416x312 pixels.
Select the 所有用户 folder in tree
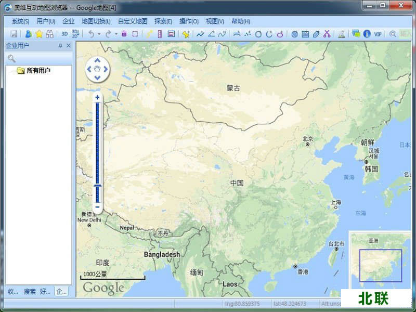38,71
